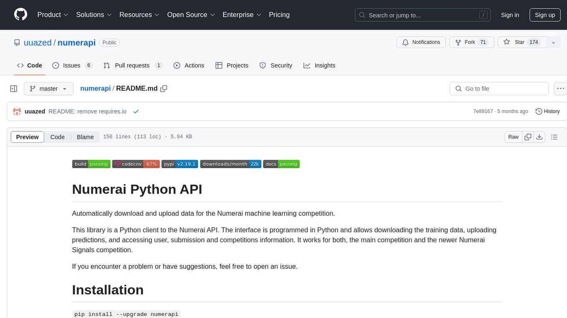Expand the file tree side panel
The image size is (567, 318).
tap(14, 89)
